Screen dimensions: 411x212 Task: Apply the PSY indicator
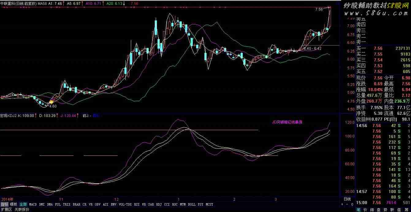(x=201, y=204)
